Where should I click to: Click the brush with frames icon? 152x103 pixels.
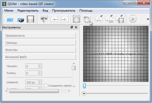pyautogui.click(x=109, y=19)
